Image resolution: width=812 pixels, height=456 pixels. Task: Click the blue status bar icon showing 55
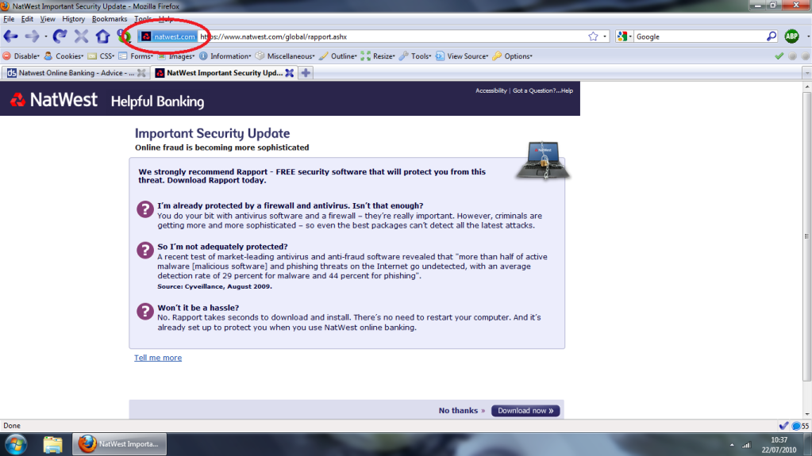point(801,426)
